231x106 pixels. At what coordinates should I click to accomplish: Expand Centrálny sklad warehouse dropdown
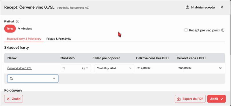114,68
